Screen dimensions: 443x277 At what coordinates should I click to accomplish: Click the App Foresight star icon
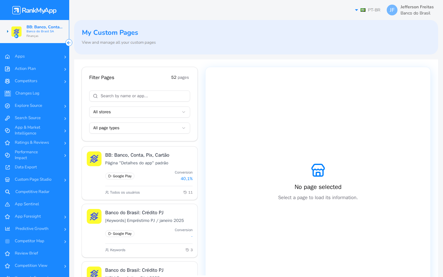point(7,217)
